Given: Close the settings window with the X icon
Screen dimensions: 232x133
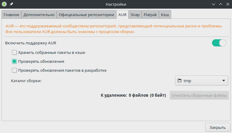Looking at the screenshot, I should (228, 4).
